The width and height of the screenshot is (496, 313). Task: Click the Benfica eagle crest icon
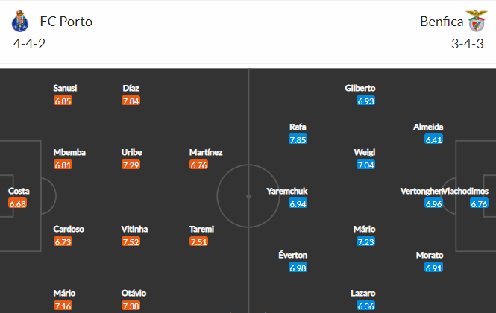(x=477, y=21)
